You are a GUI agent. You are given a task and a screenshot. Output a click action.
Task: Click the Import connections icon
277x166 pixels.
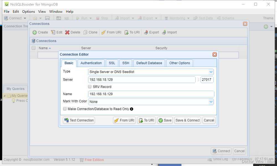(x=164, y=32)
